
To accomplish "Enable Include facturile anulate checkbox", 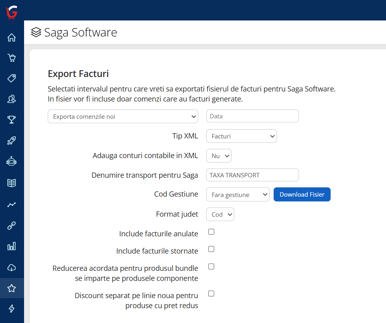I will tap(211, 232).
